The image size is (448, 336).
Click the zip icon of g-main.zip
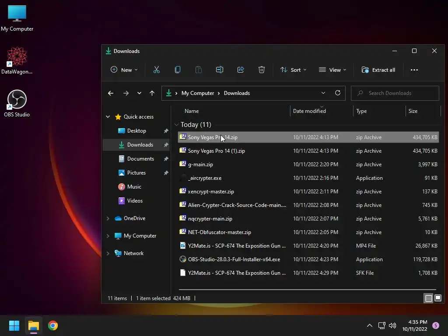[183, 164]
